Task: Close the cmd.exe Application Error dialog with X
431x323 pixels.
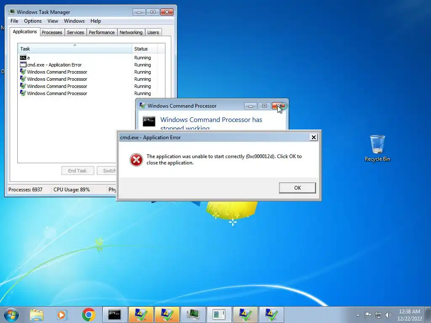Action: point(313,138)
